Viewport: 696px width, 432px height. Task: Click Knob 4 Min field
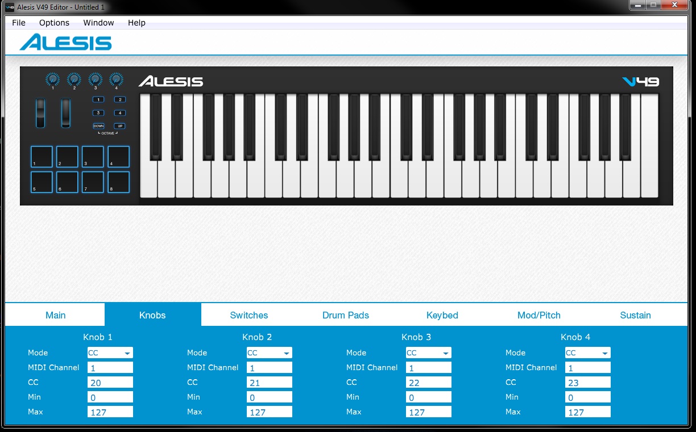(588, 397)
